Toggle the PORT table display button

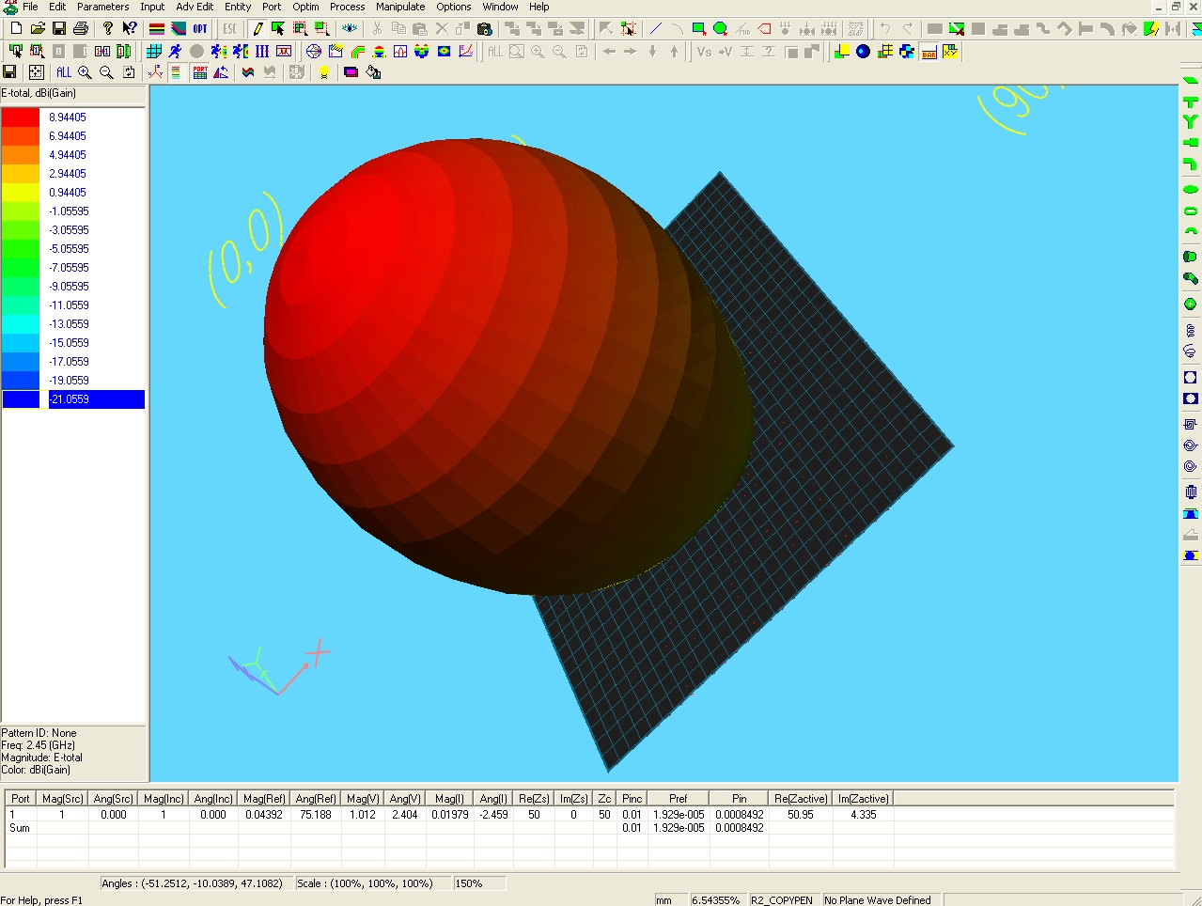coord(200,72)
